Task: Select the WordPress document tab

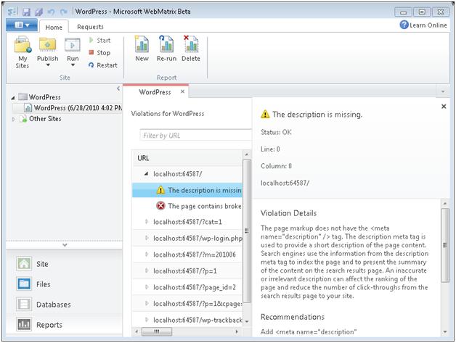Action: (155, 92)
